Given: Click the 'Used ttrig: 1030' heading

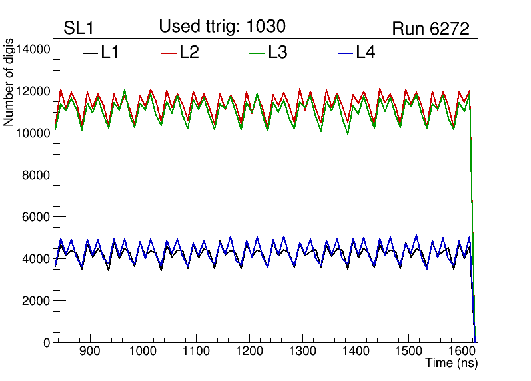Looking at the screenshot, I should tap(222, 27).
